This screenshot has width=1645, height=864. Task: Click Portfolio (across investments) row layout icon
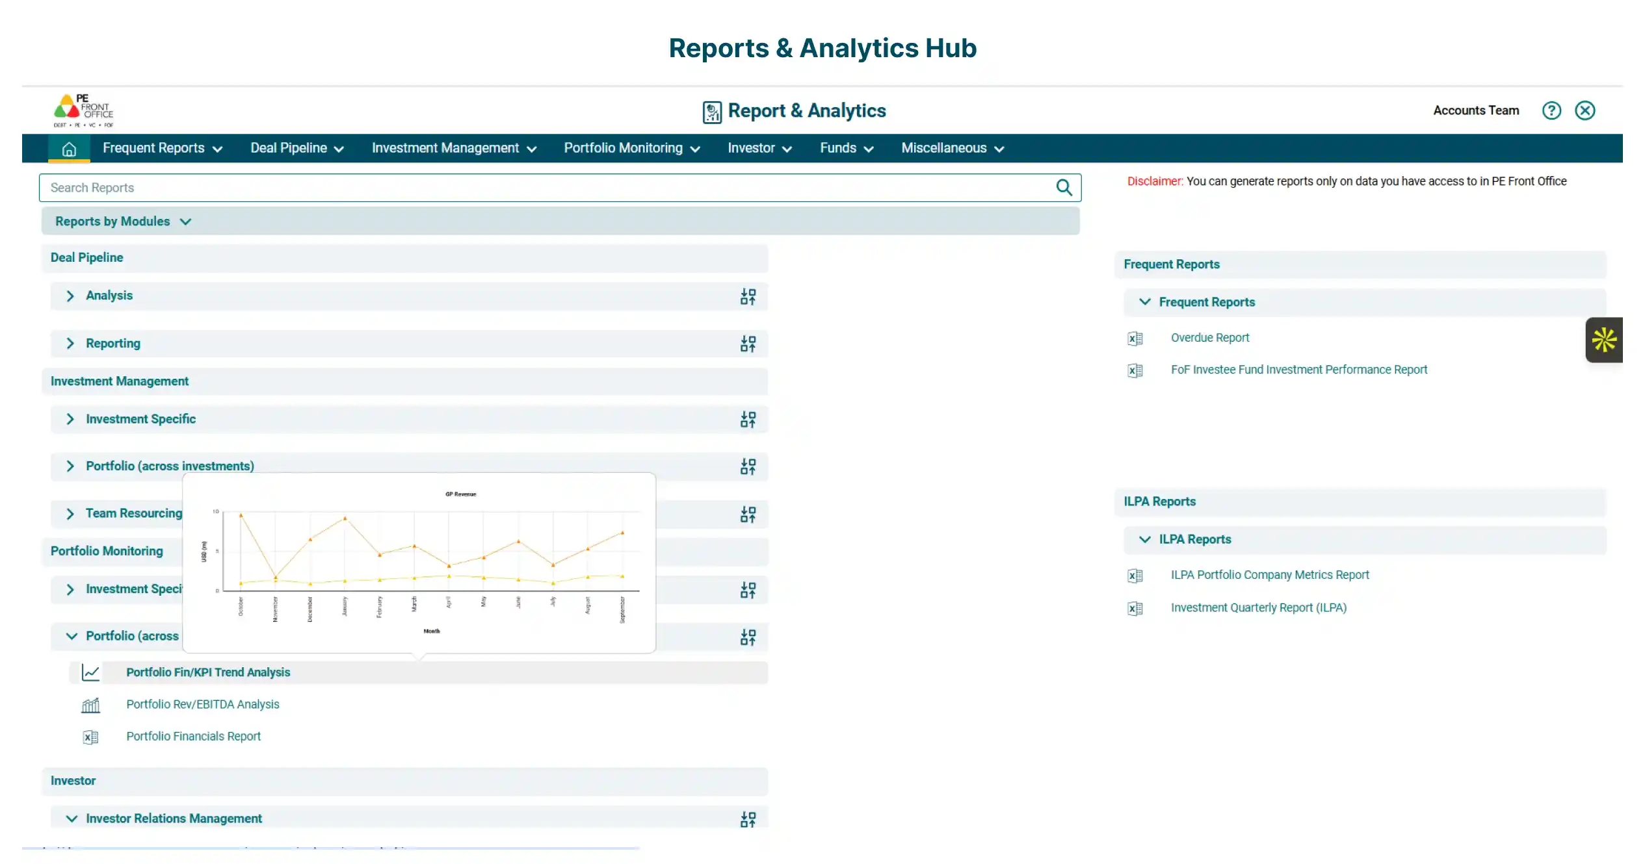(x=748, y=466)
